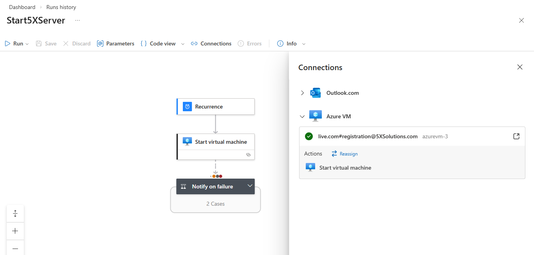The width and height of the screenshot is (534, 255).
Task: Open the Run dropdown arrow
Action: pyautogui.click(x=27, y=44)
